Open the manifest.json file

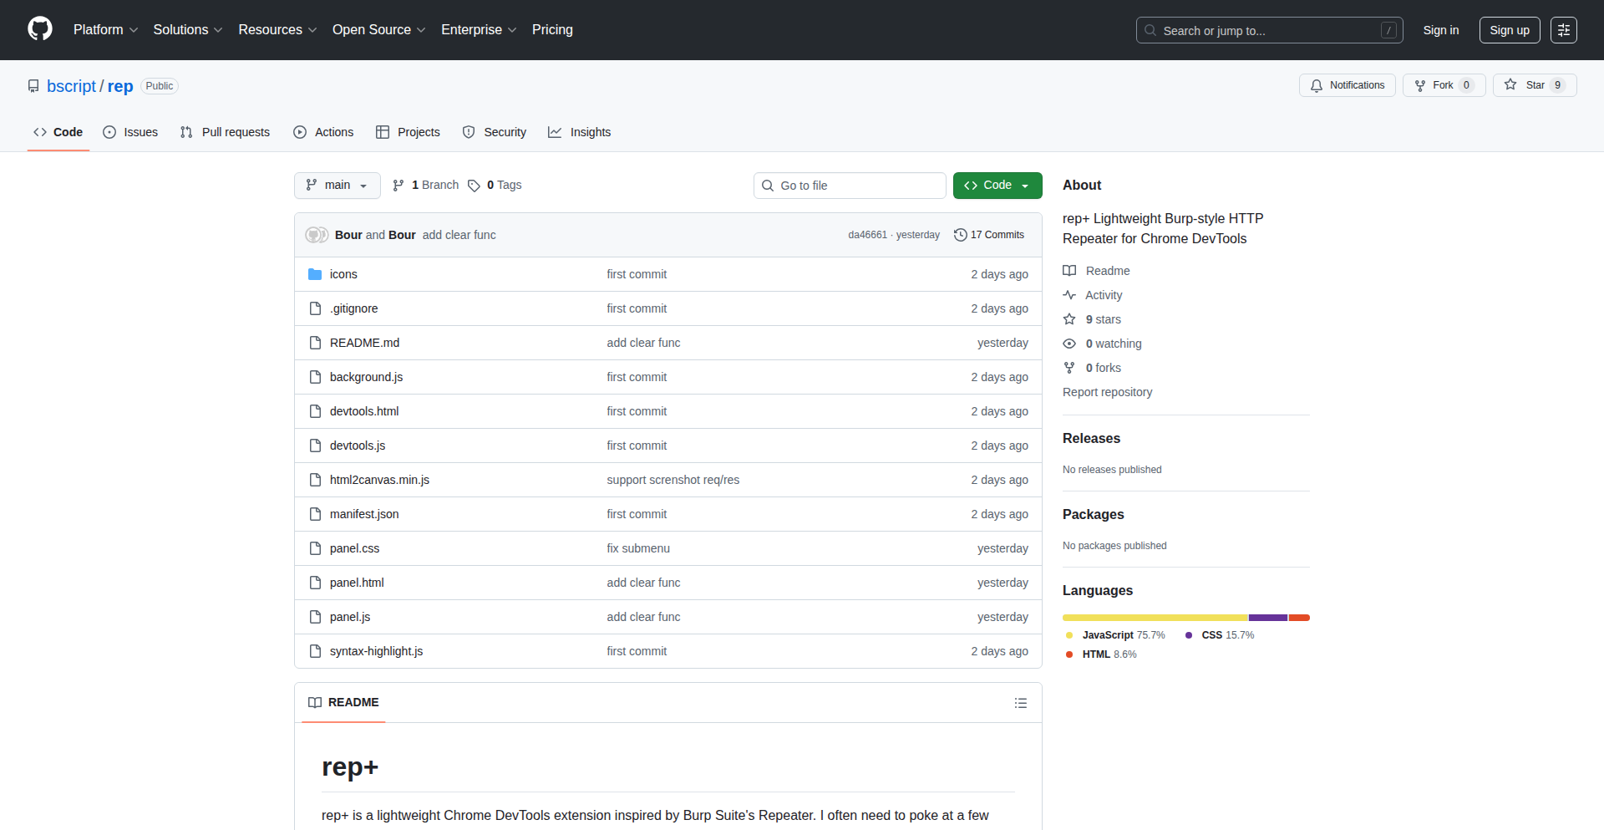[x=364, y=514]
